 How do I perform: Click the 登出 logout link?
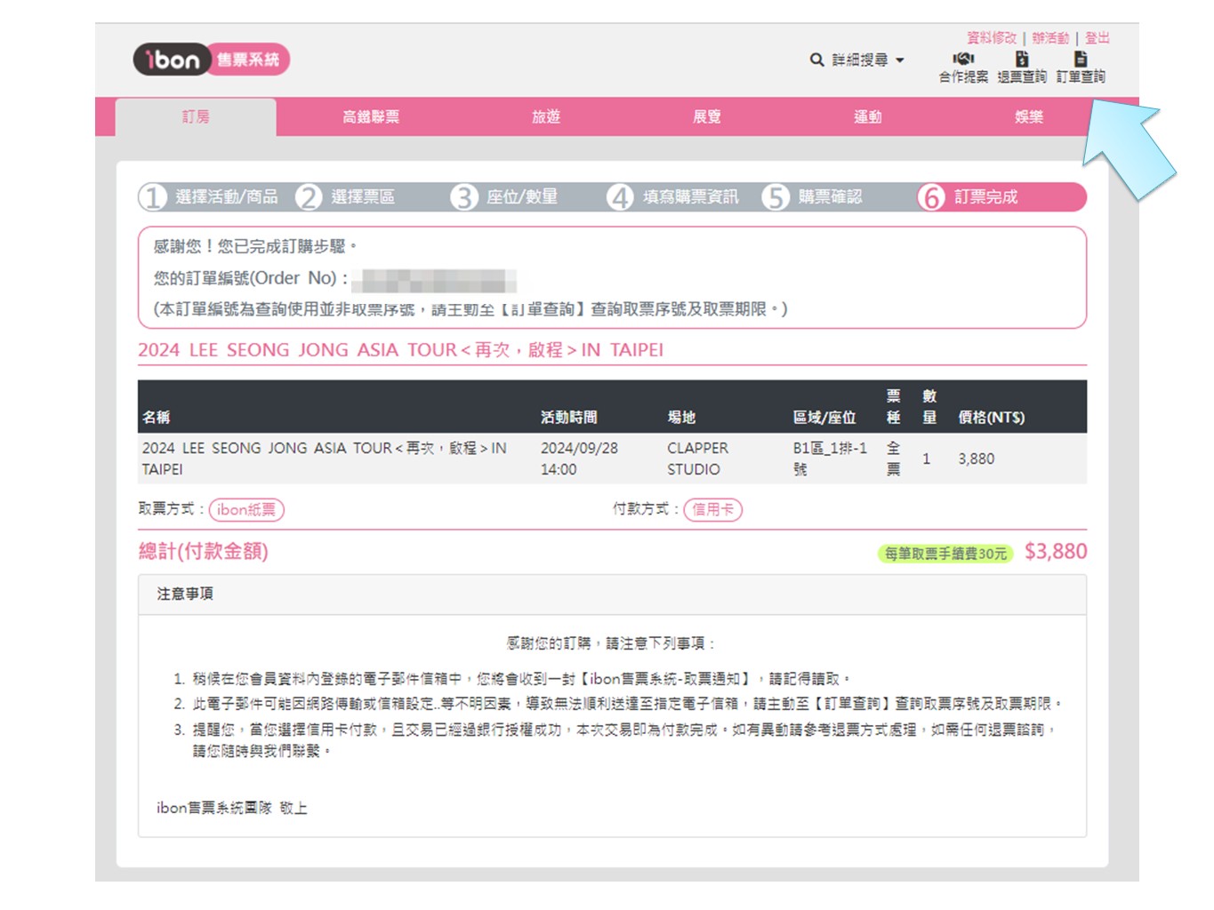1097,37
